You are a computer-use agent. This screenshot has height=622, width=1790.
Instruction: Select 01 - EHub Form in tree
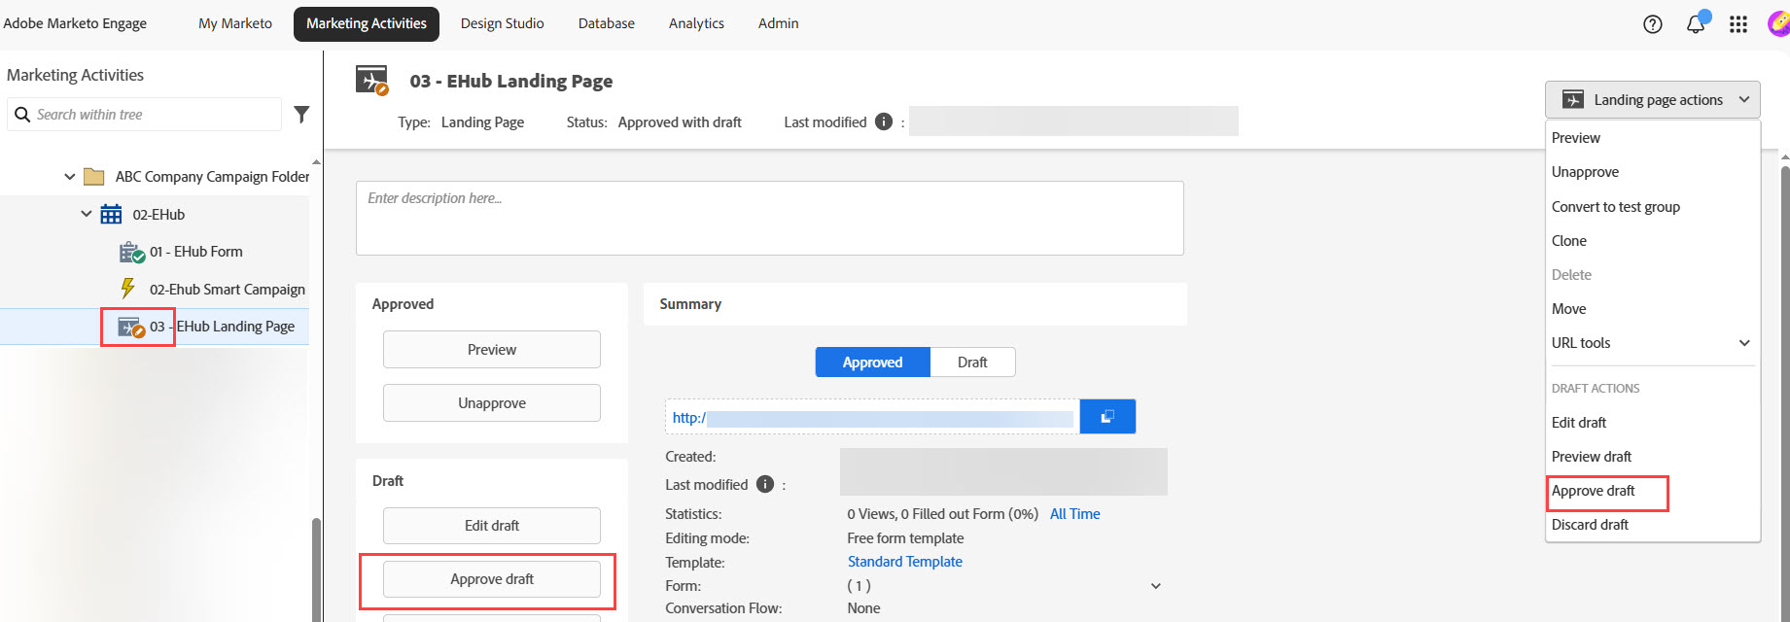pyautogui.click(x=196, y=252)
